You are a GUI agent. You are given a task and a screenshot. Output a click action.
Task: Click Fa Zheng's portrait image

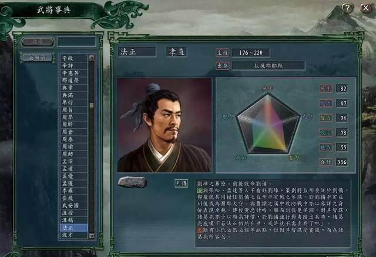tap(164, 125)
